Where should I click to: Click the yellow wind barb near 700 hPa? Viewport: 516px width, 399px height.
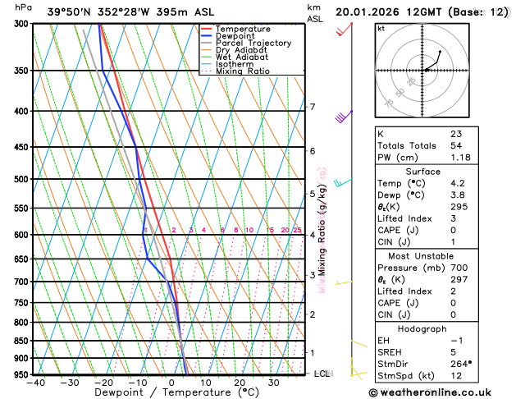point(344,282)
